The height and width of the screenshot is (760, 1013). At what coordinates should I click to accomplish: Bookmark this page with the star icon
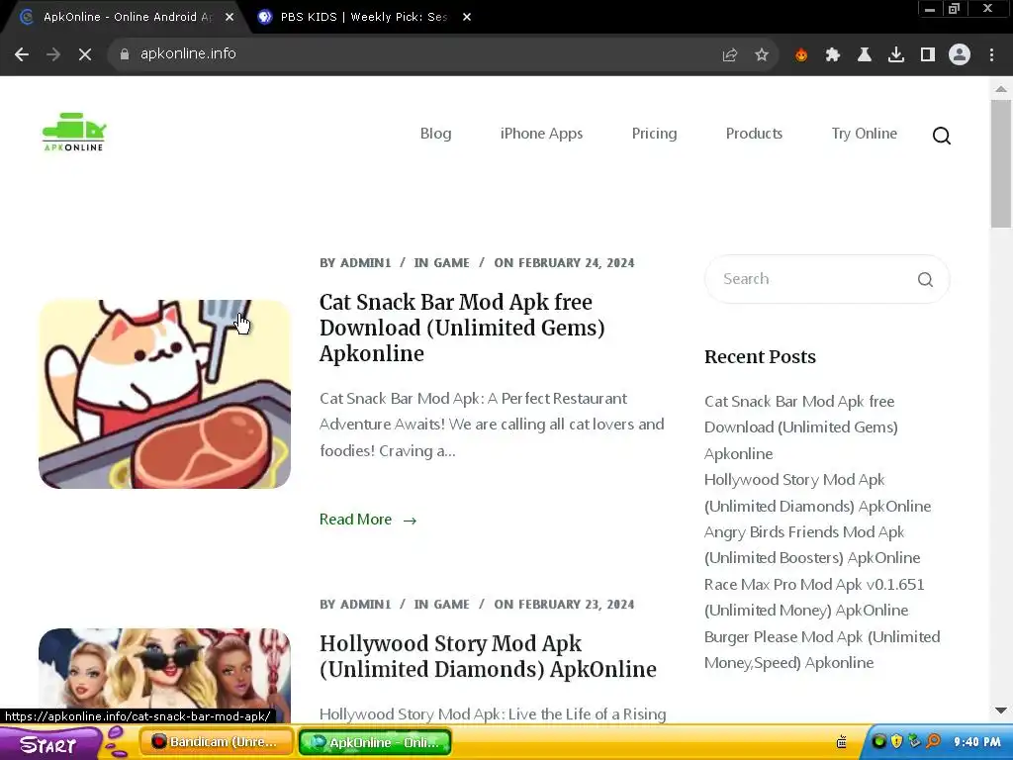click(x=762, y=55)
